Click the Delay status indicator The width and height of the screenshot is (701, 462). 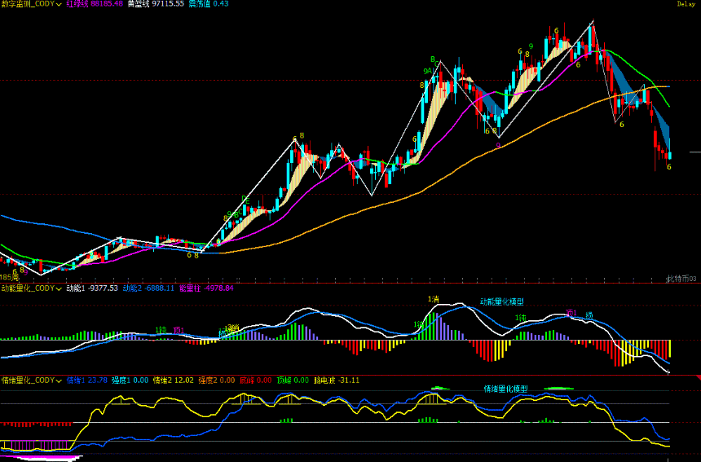(x=686, y=4)
